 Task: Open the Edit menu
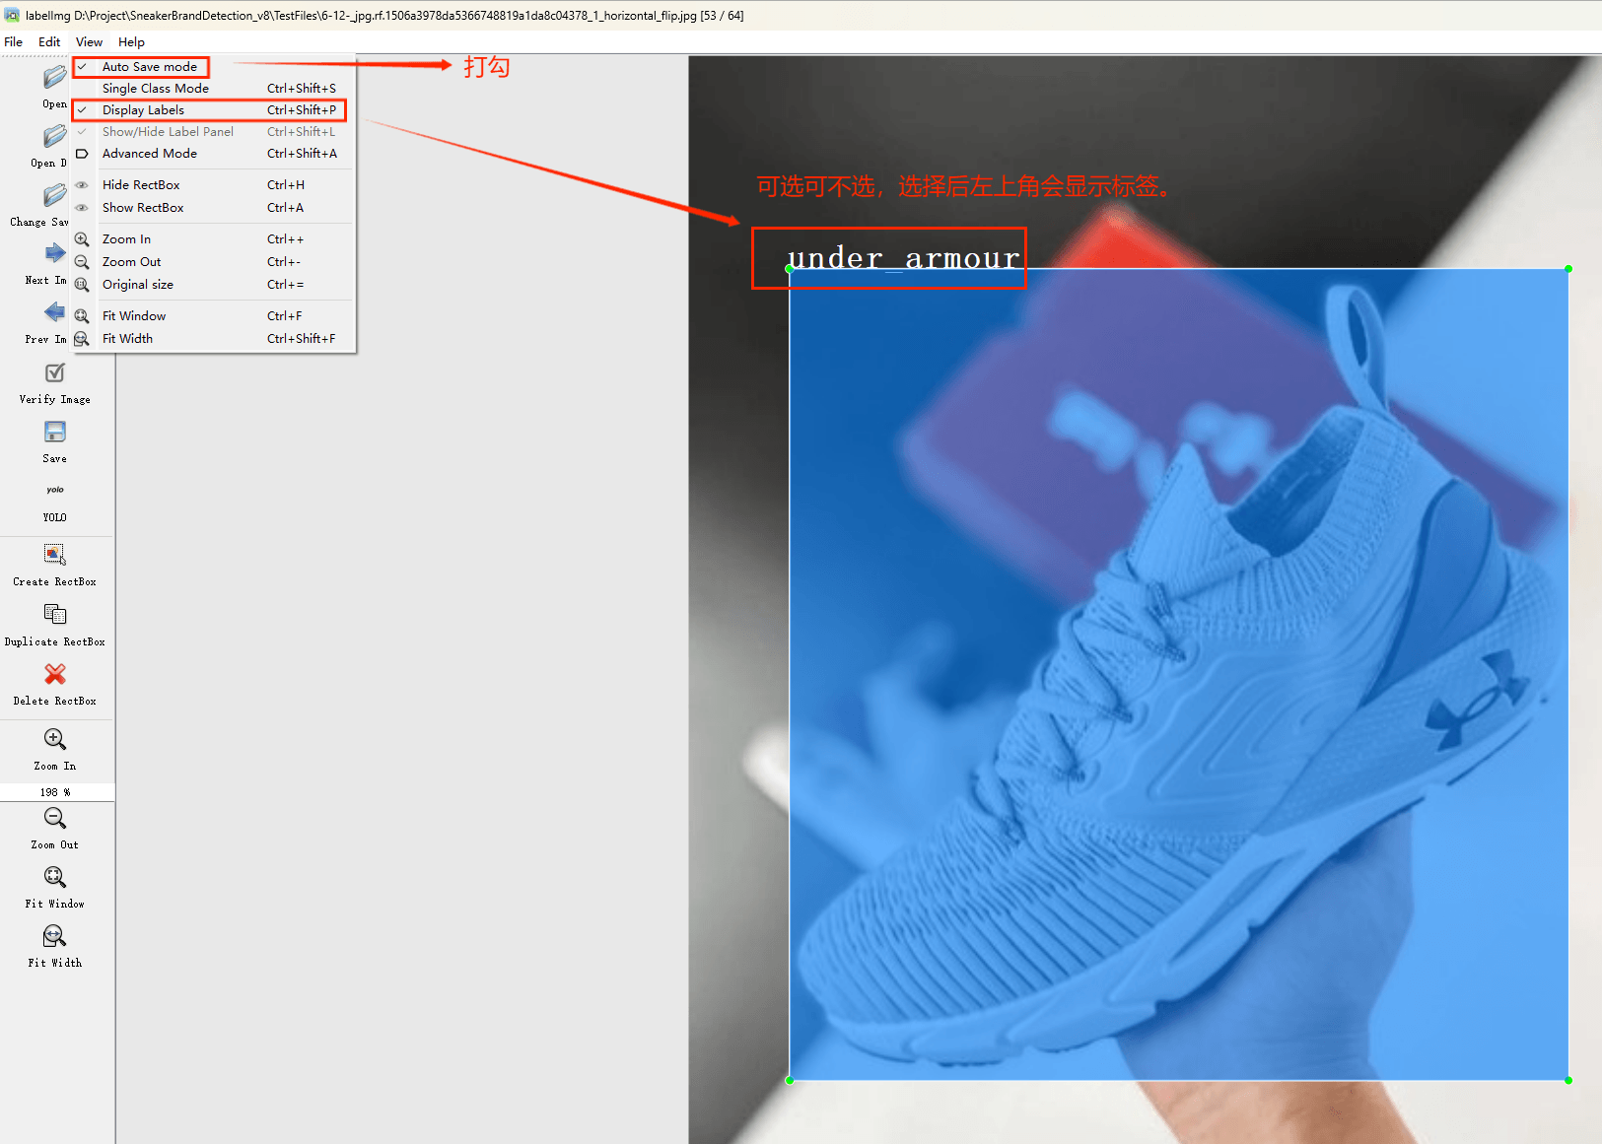49,42
